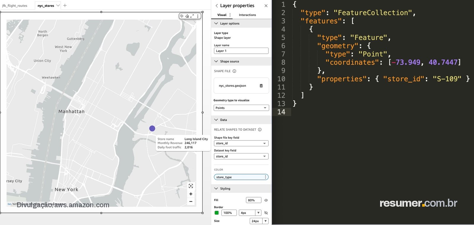Open the Visual tab's three-dot options

click(x=230, y=15)
